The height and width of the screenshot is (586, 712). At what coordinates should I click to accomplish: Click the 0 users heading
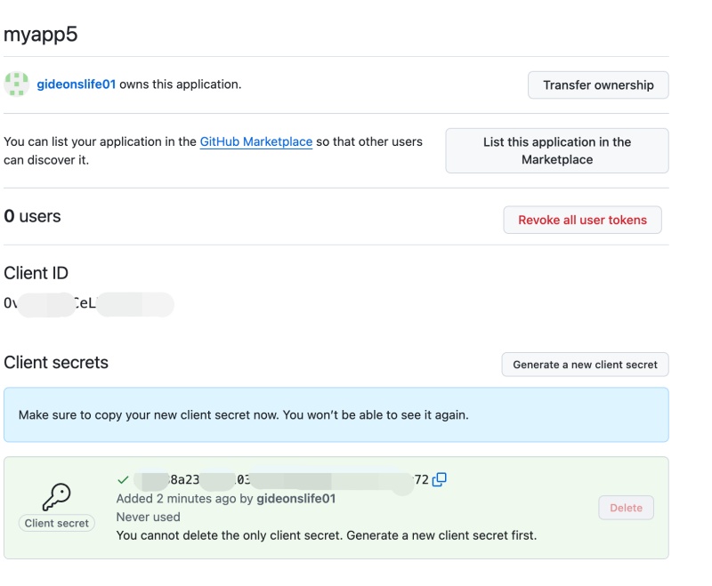pyautogui.click(x=32, y=216)
